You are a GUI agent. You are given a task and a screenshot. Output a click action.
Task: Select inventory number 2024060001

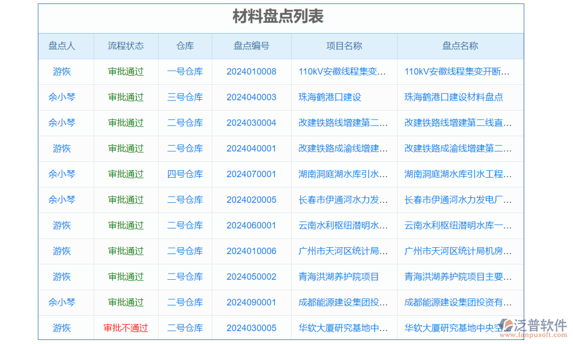pyautogui.click(x=252, y=225)
